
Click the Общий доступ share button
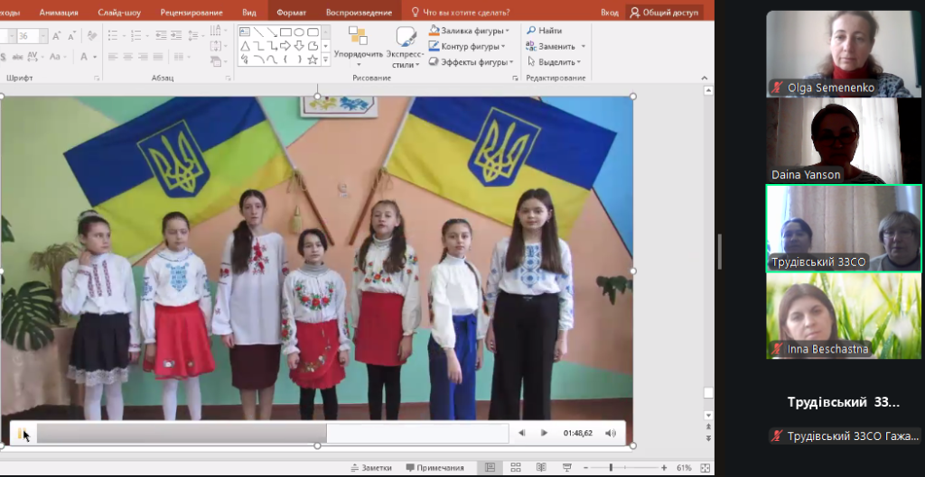pyautogui.click(x=664, y=13)
